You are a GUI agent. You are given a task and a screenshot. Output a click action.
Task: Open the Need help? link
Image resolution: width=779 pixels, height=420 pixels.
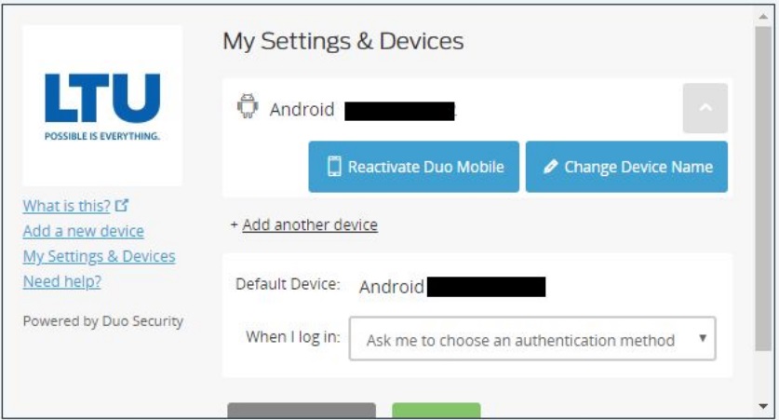pos(62,282)
